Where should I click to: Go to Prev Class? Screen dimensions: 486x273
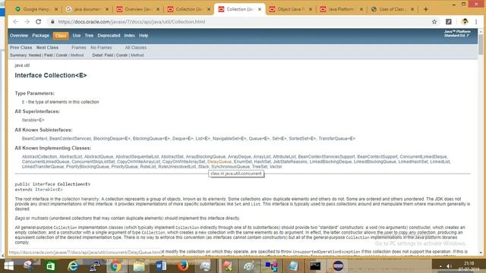click(x=21, y=48)
